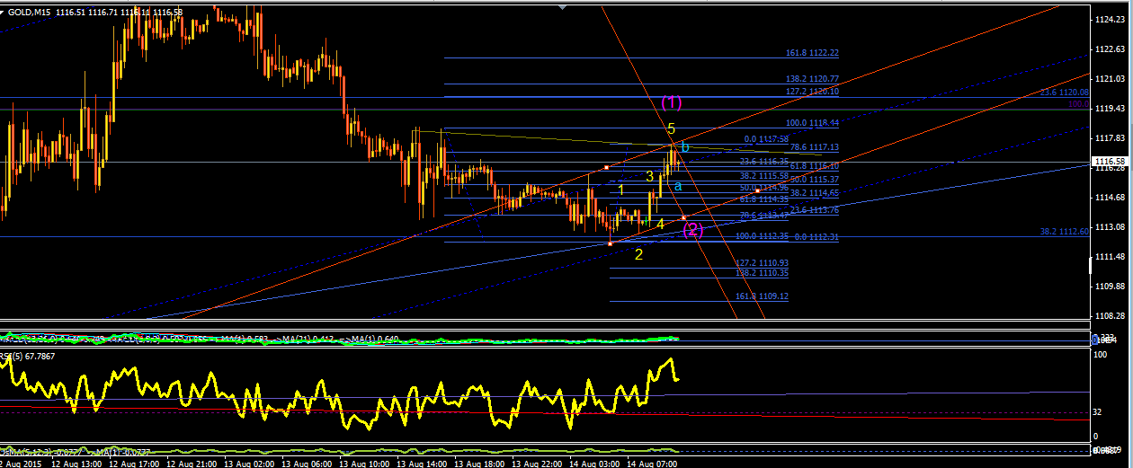The image size is (1133, 468).
Task: Click price axis value 1121.03
Action: (x=1111, y=79)
